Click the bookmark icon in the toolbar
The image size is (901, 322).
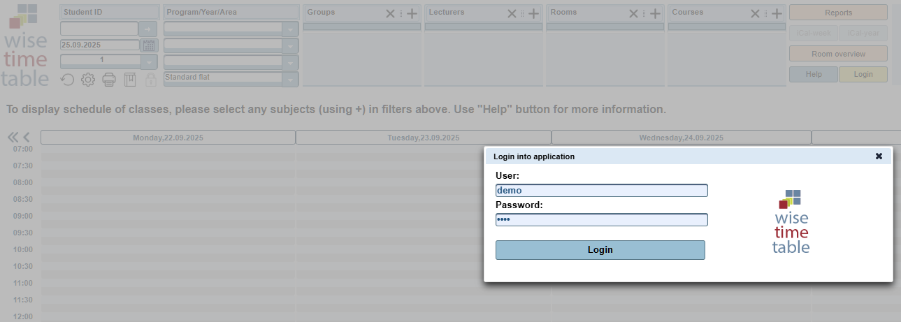click(129, 80)
